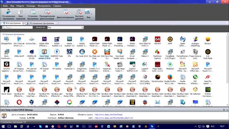229x129 pixels.
Task: Open the alcpu.com forums site link
Action: 114,118
